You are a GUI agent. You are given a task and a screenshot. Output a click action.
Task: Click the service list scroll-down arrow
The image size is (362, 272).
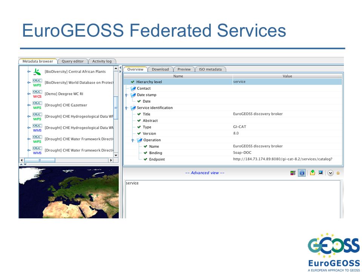[116, 155]
